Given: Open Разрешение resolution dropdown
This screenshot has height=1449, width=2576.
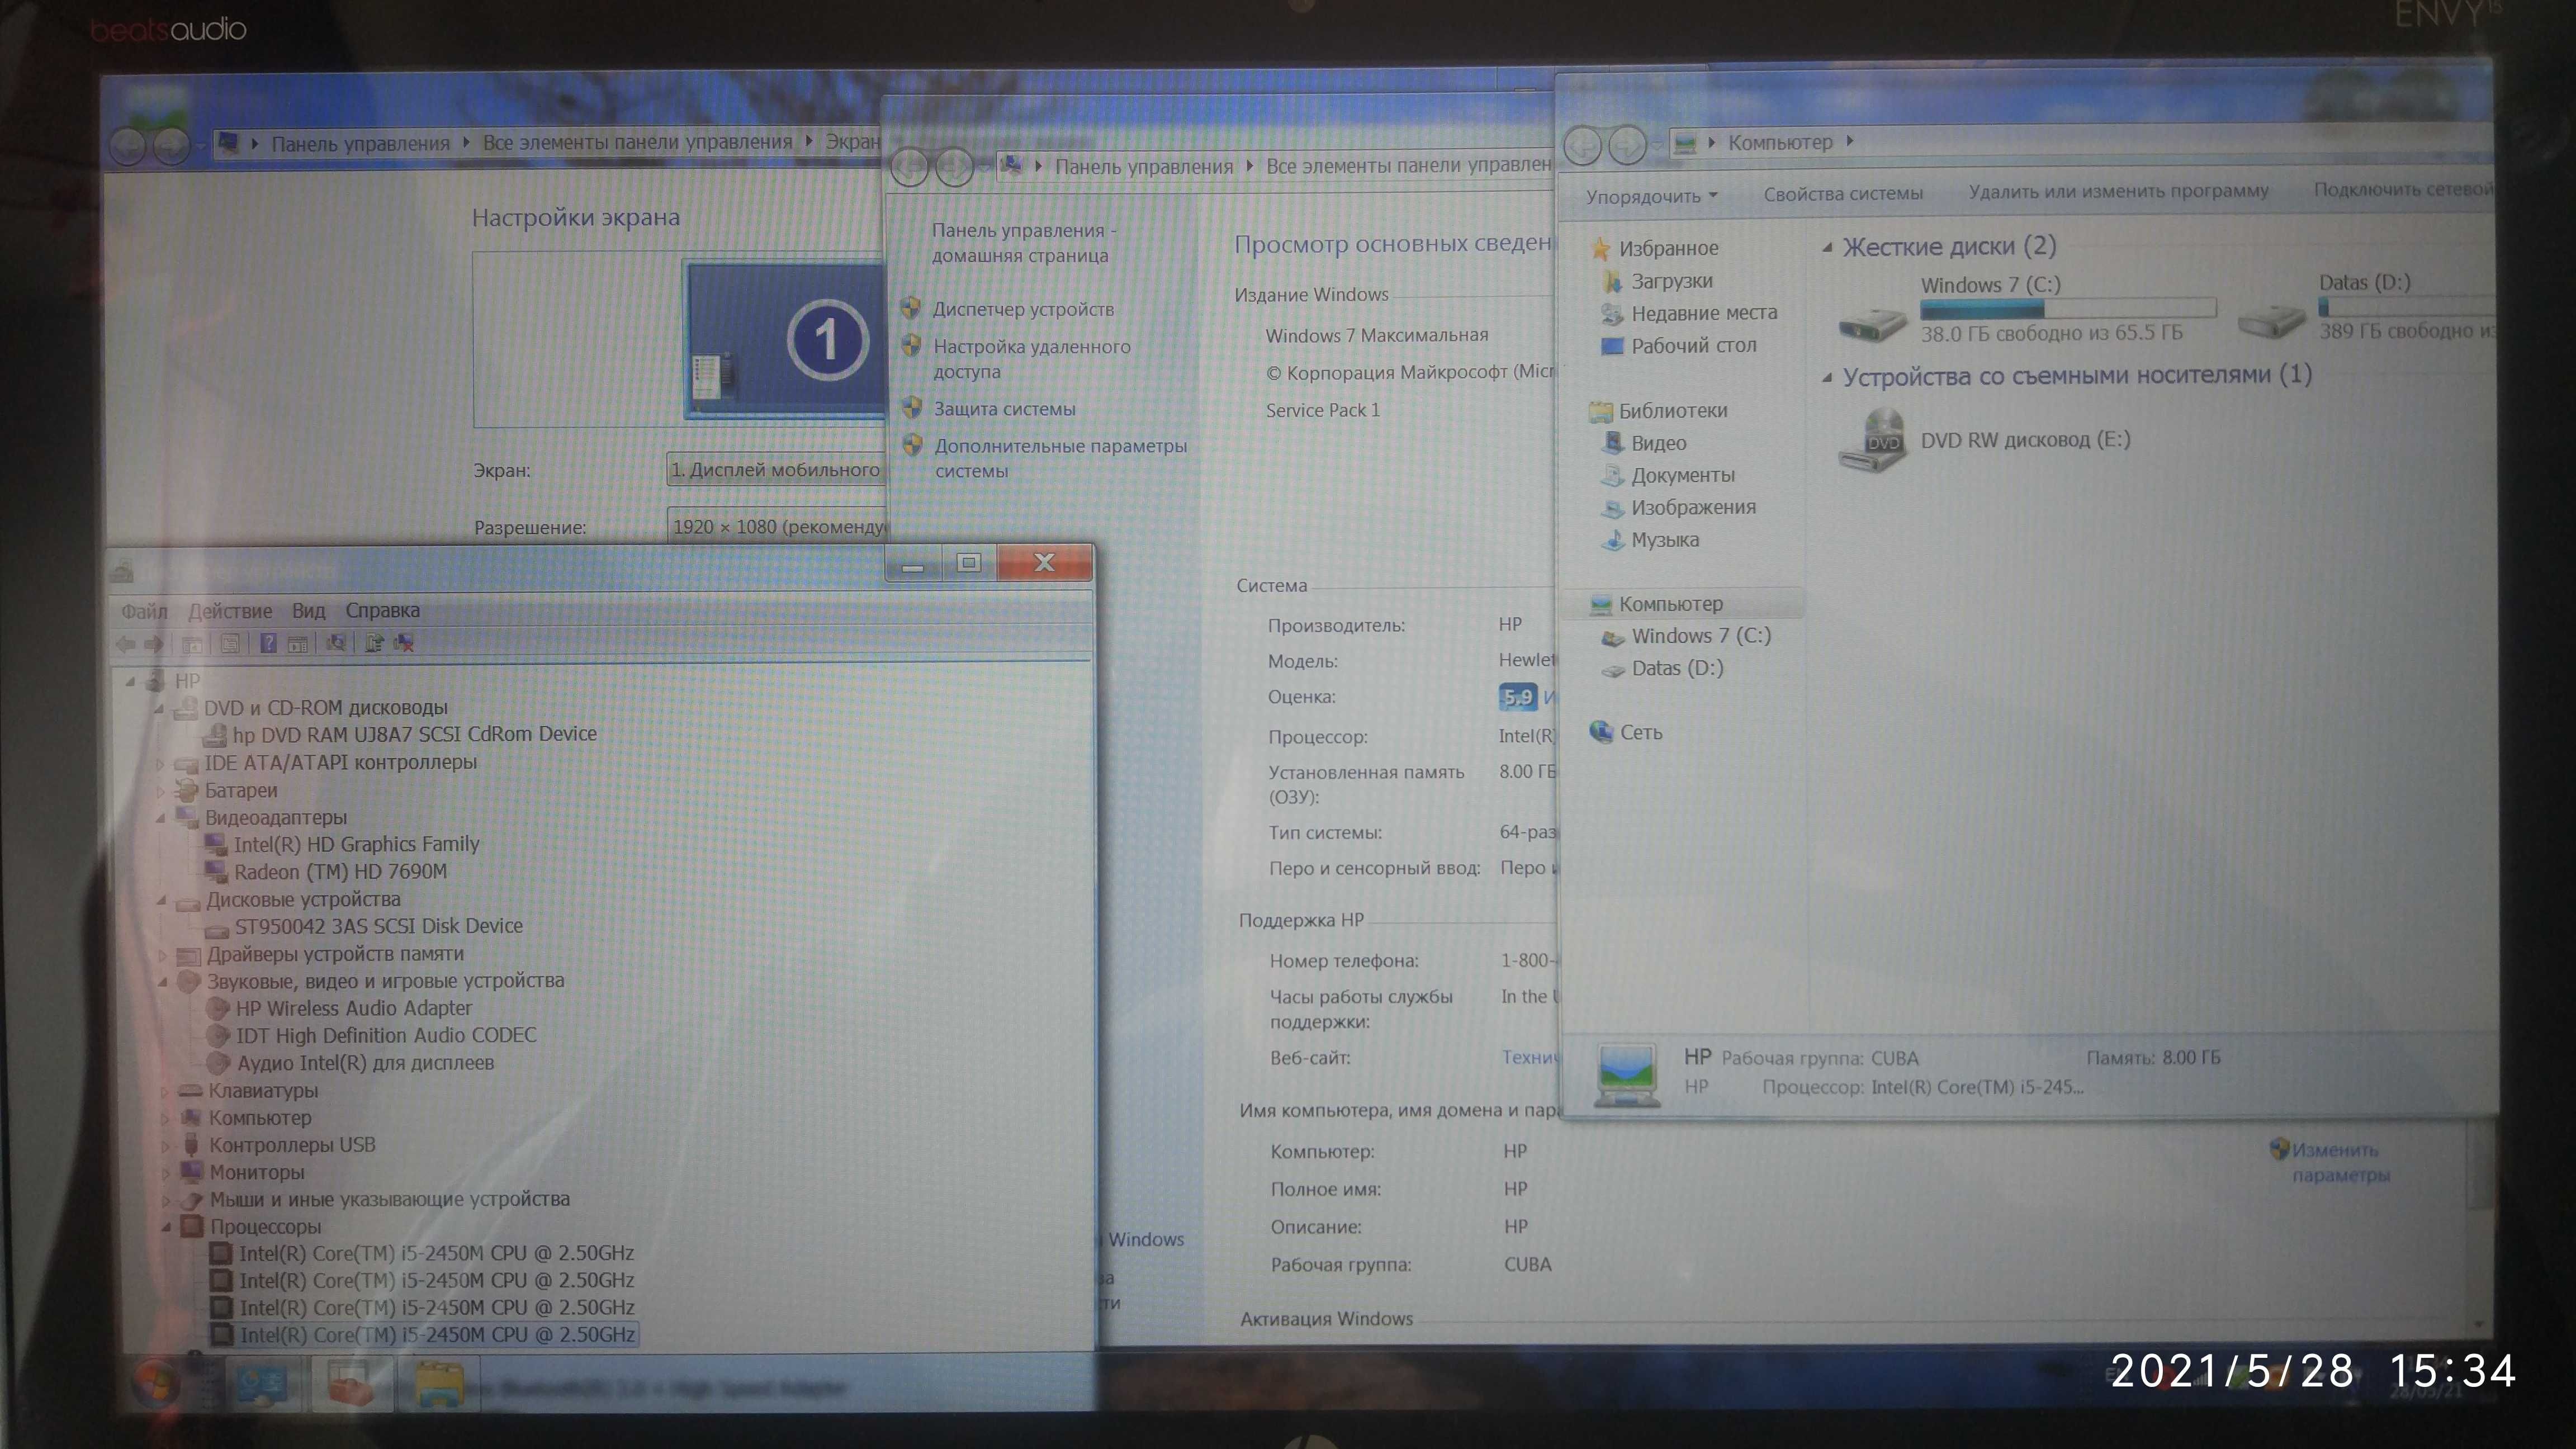Looking at the screenshot, I should [777, 526].
